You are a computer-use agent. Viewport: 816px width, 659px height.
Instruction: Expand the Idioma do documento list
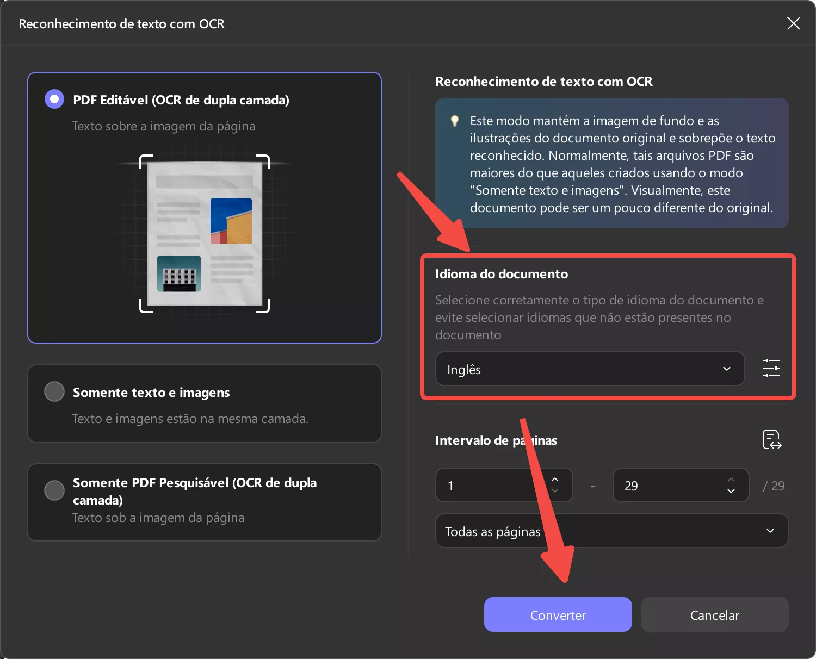[x=589, y=369]
